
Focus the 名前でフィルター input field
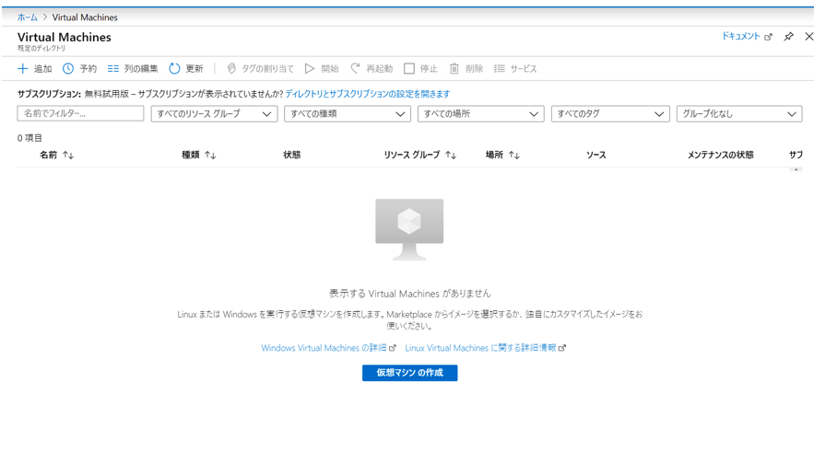pos(80,113)
